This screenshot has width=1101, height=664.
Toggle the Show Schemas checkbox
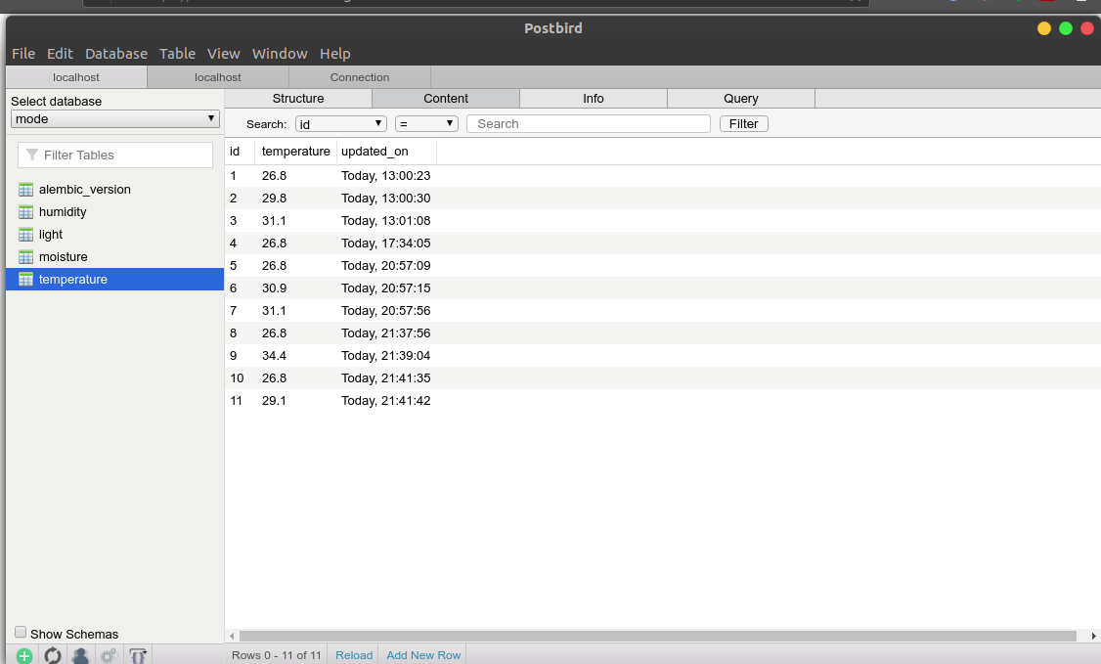point(21,633)
